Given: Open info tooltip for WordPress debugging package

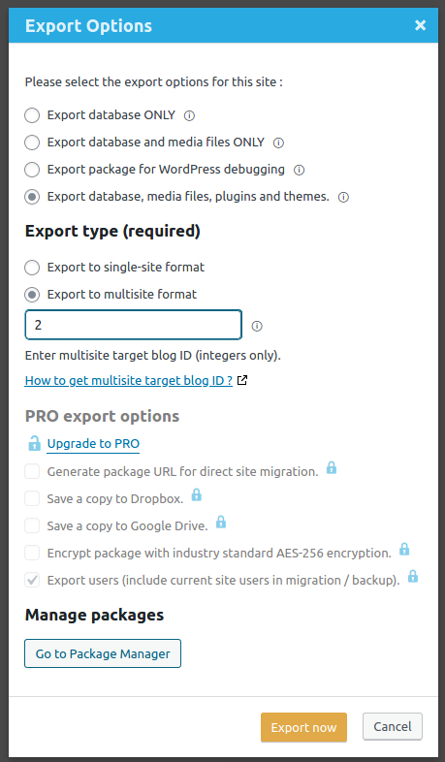Looking at the screenshot, I should pos(300,170).
